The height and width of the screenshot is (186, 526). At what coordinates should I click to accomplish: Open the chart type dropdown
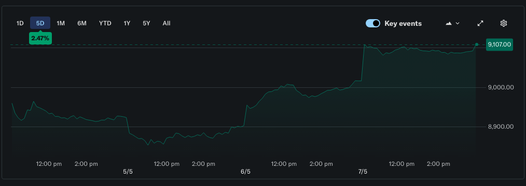[452, 23]
